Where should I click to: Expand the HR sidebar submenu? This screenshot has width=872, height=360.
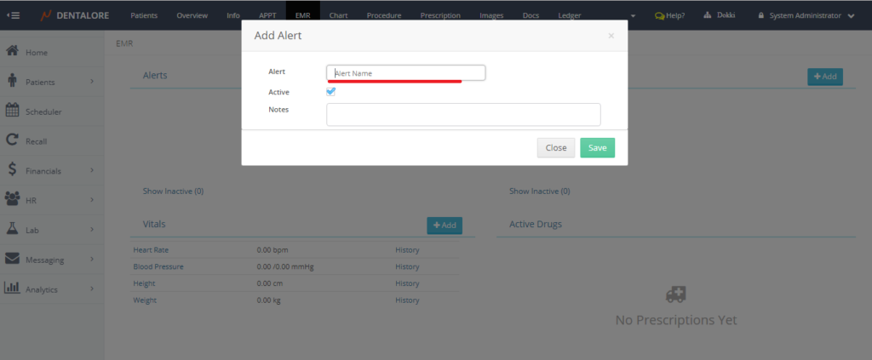(91, 200)
